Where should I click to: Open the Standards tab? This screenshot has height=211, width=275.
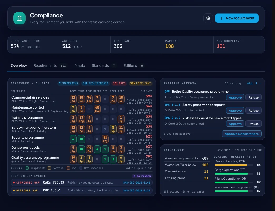[x=104, y=65]
